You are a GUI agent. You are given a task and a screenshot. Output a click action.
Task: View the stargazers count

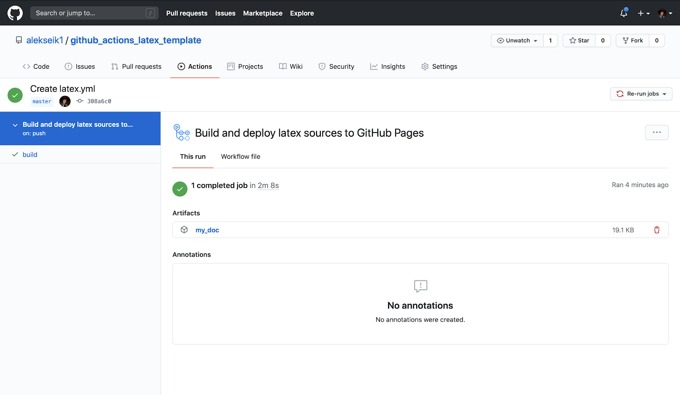tap(603, 41)
